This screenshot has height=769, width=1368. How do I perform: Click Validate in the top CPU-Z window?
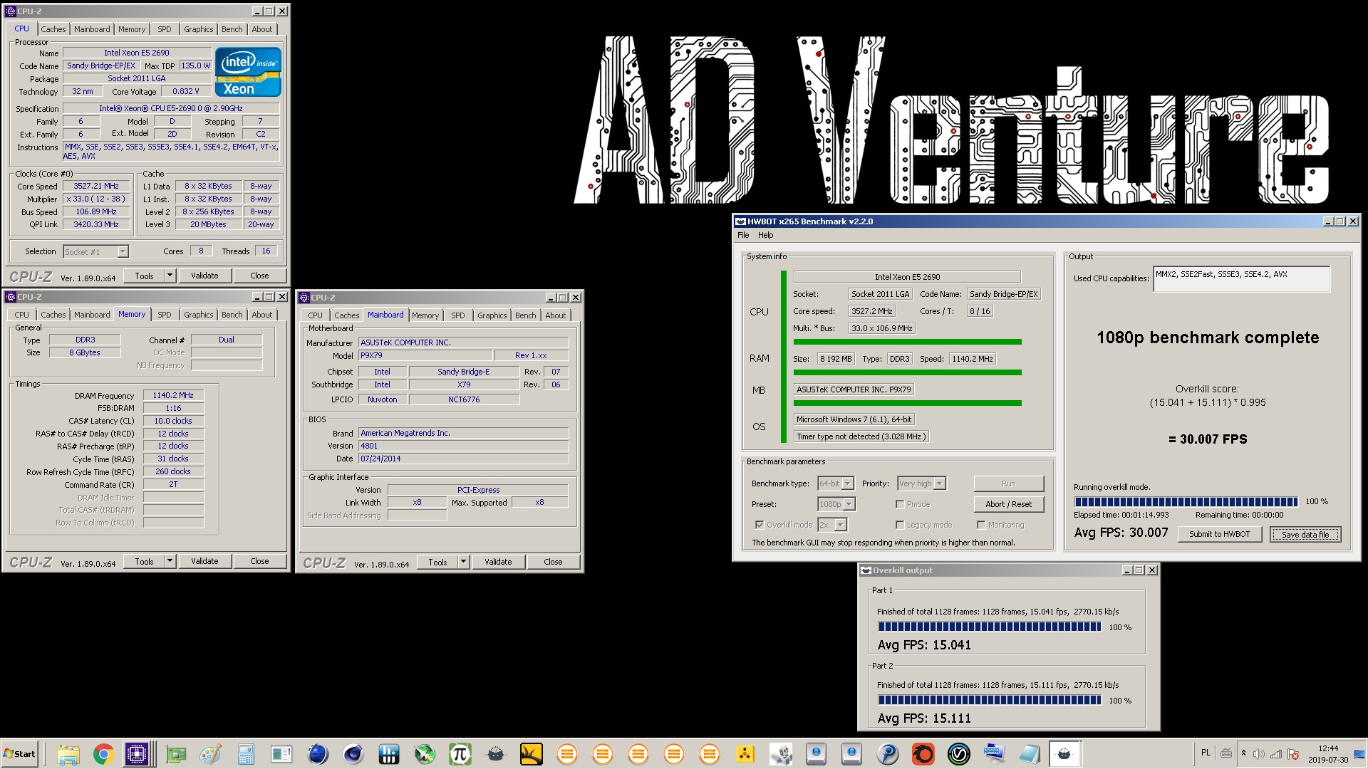coord(204,276)
